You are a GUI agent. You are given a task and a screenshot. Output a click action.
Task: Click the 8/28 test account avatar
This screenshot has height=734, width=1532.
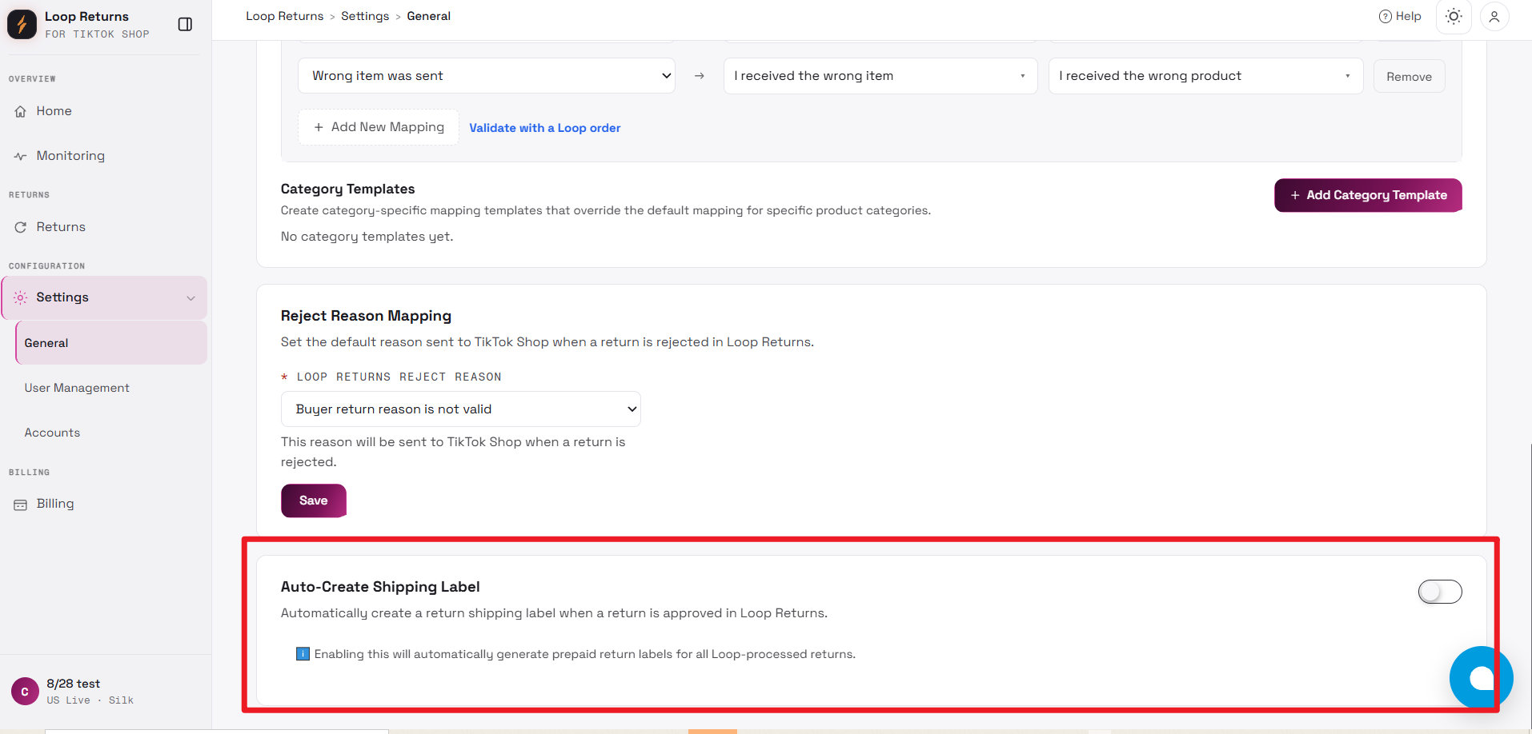pos(25,692)
